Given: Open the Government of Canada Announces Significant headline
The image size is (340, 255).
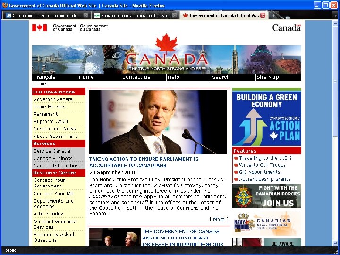Looking at the screenshot, I should [183, 238].
